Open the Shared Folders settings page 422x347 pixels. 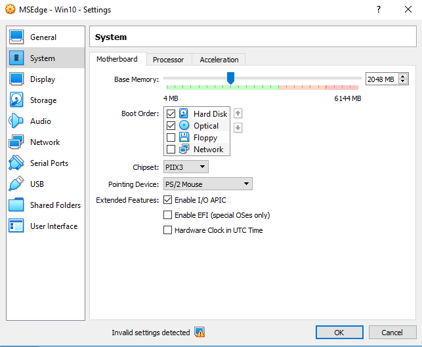point(45,205)
